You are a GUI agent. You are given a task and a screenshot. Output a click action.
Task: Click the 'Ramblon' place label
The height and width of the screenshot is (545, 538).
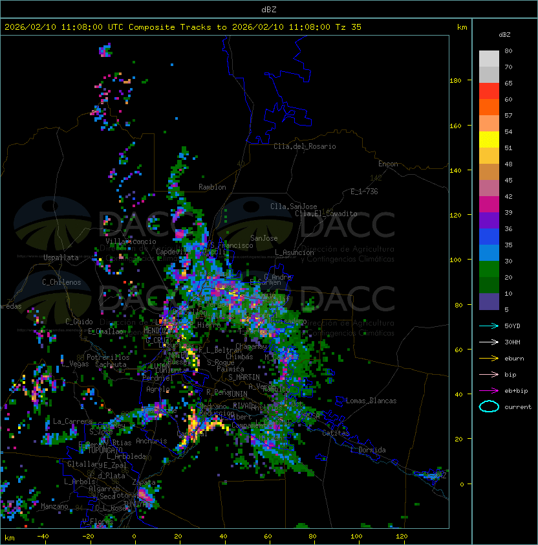pyautogui.click(x=212, y=187)
